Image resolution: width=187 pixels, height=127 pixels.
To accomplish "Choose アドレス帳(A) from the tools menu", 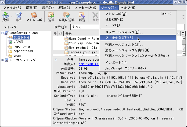I will tap(138, 14).
